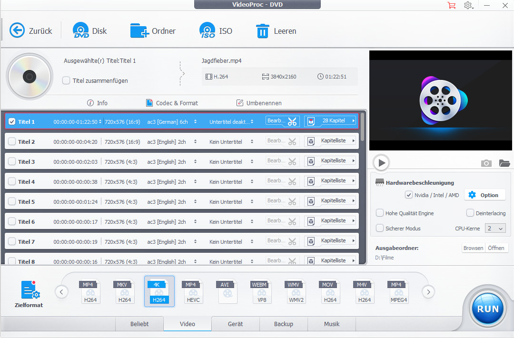
Task: Click the chapter cube icon for Titel 3
Action: [311, 161]
